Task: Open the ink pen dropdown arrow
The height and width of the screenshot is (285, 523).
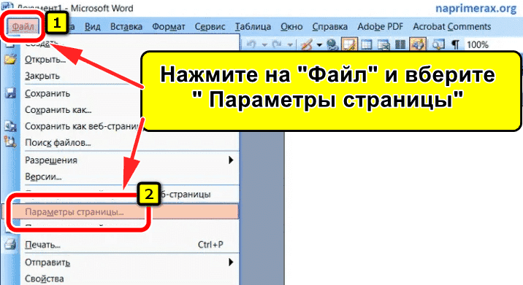Action: point(319,44)
